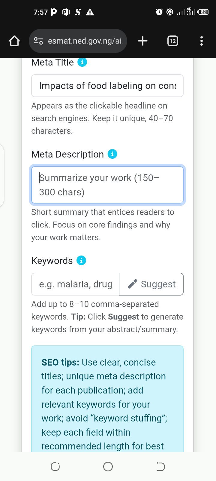Open a new tab with plus icon

[x=143, y=41]
